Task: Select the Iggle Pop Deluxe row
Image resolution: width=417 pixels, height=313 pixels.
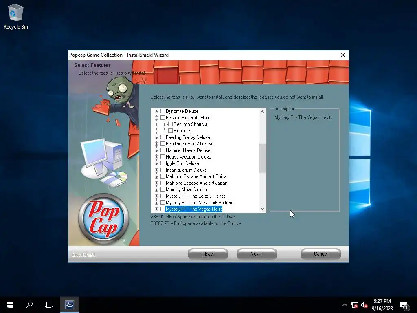Action: (182, 163)
